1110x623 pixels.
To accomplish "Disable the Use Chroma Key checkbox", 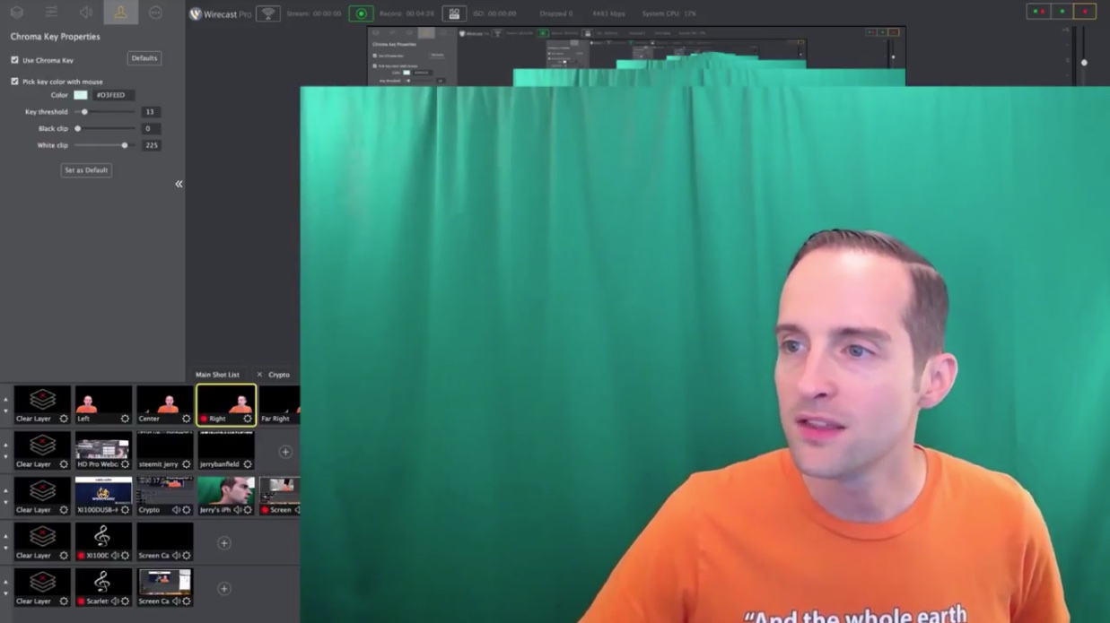I will coord(14,60).
